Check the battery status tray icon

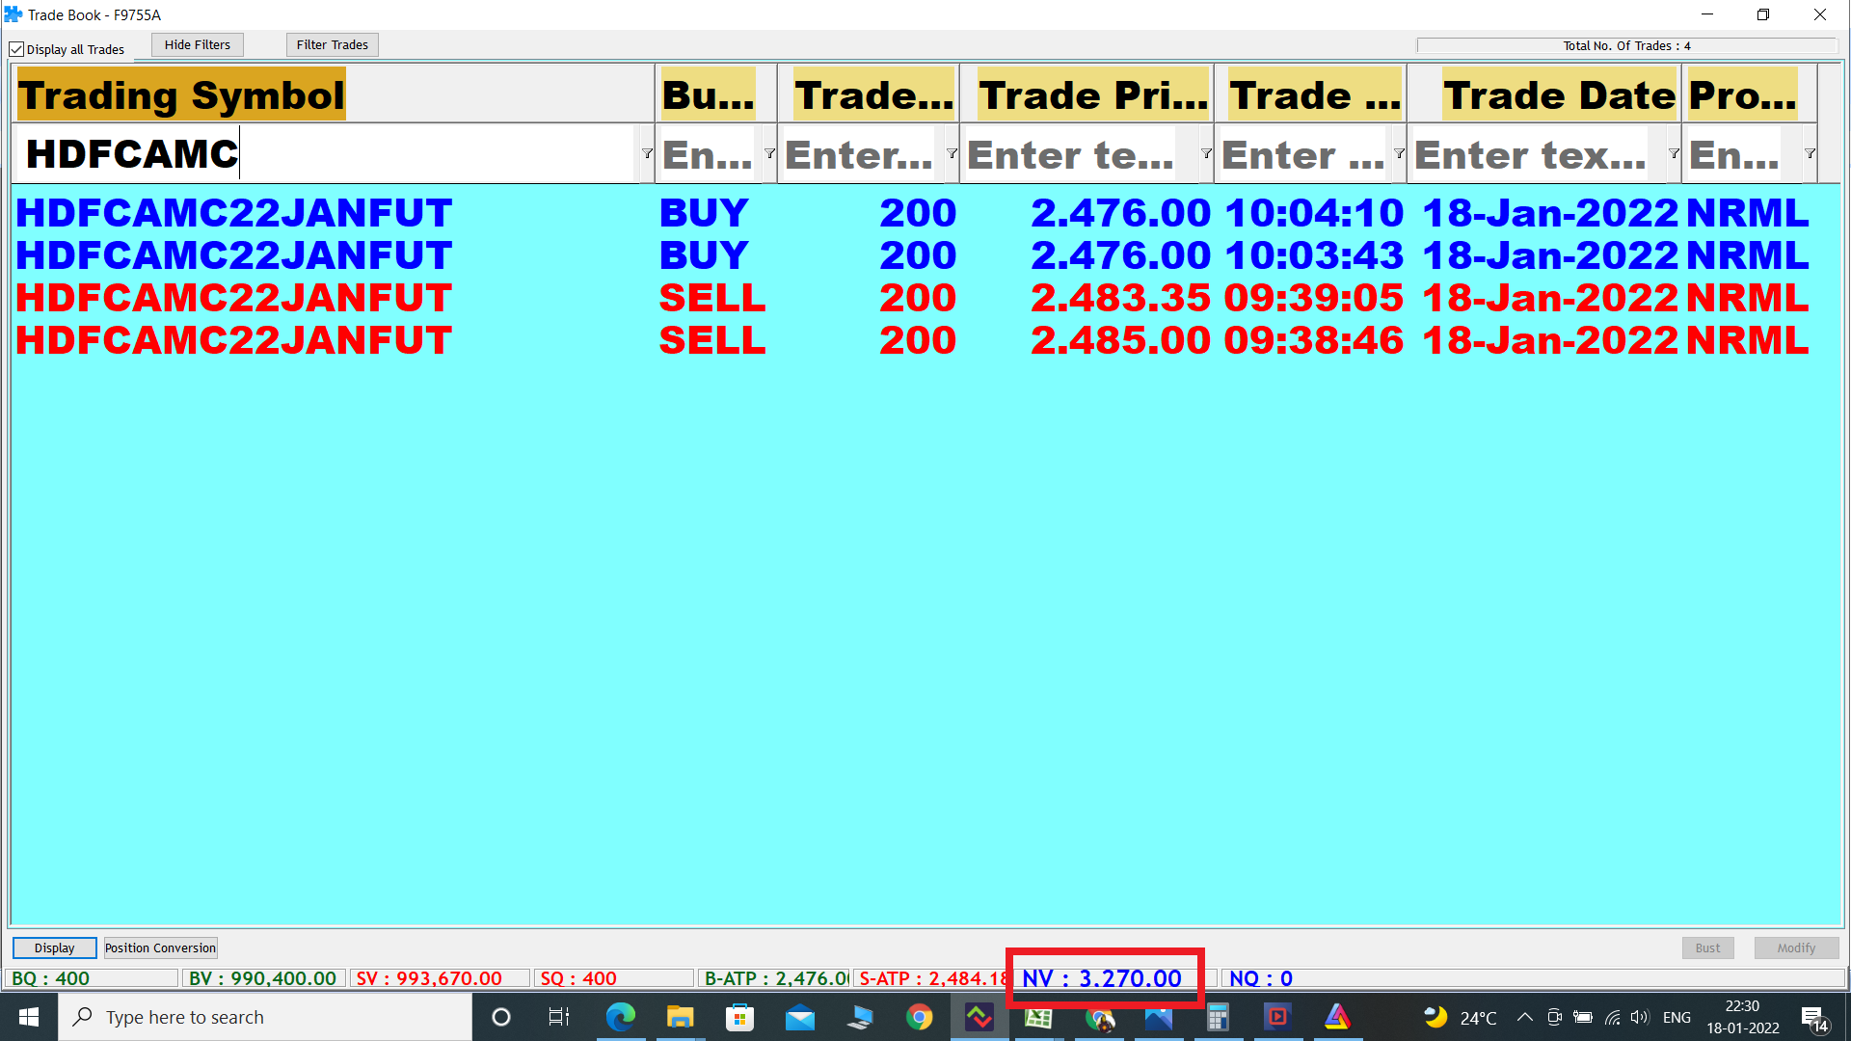click(1583, 1017)
